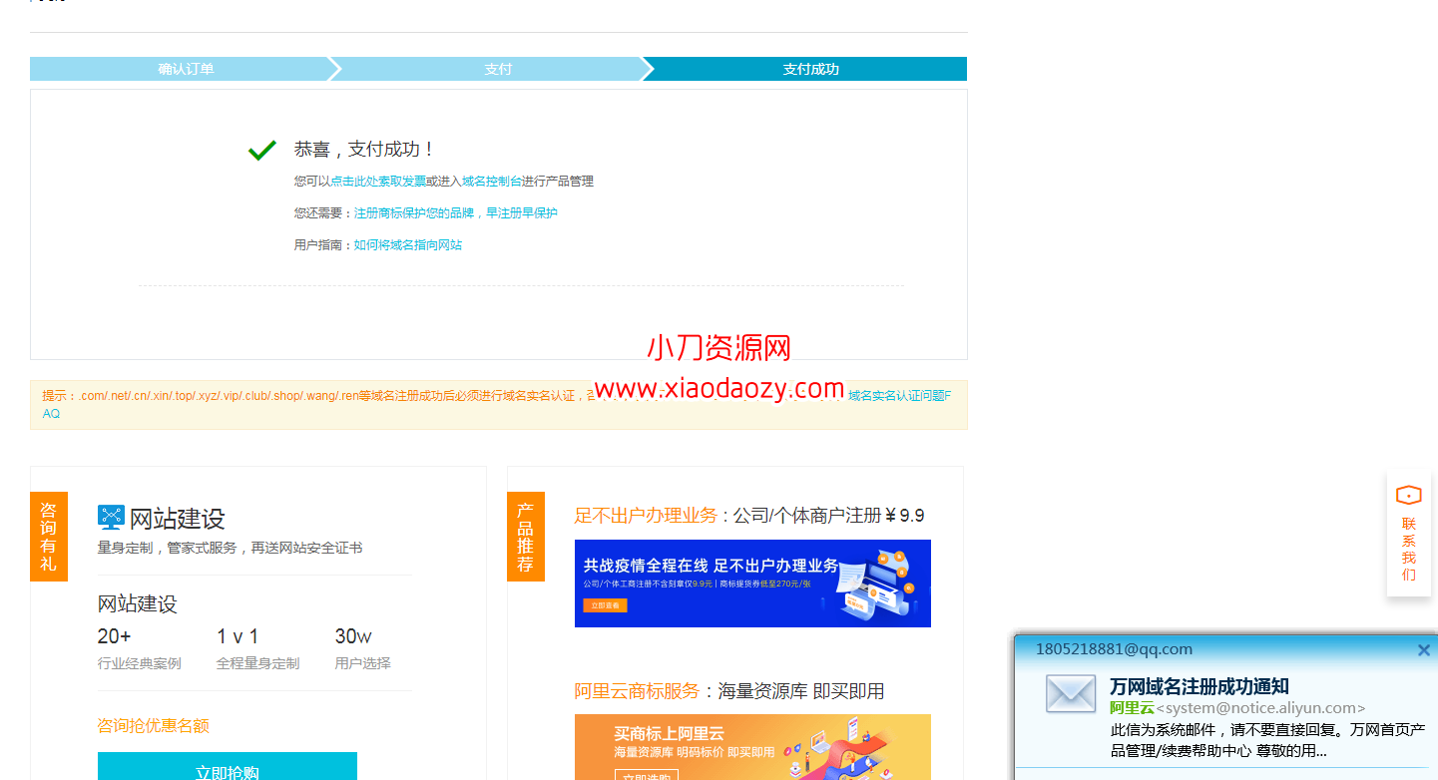Click 1805218881@qq.com account header
The width and height of the screenshot is (1438, 780).
pos(1114,649)
